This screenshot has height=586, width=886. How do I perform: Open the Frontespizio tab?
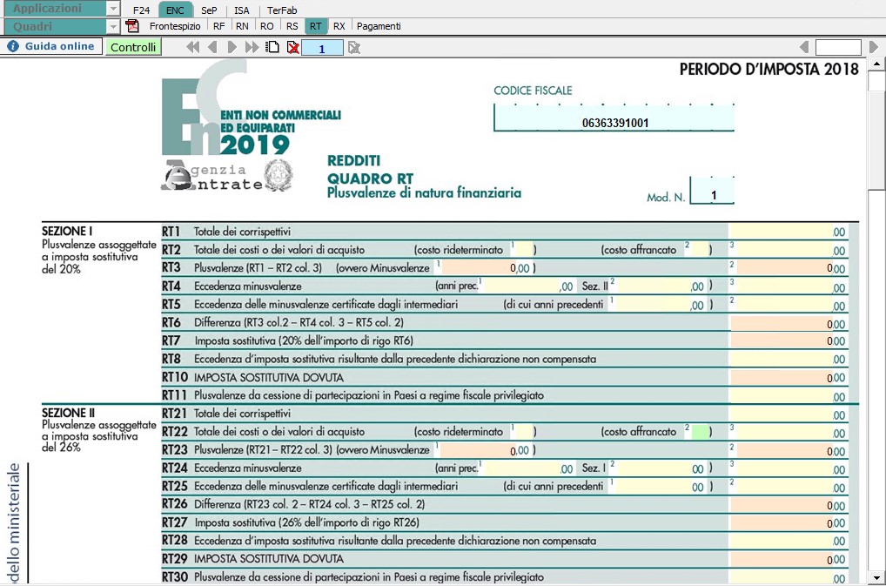coord(175,26)
